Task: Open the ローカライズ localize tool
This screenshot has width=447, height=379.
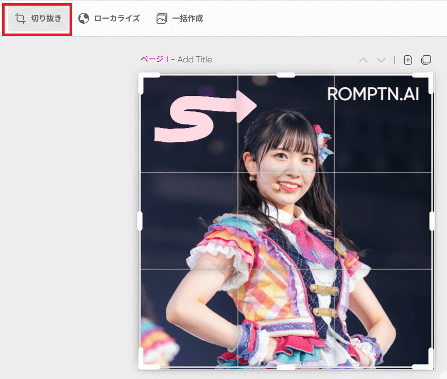Action: pyautogui.click(x=109, y=19)
